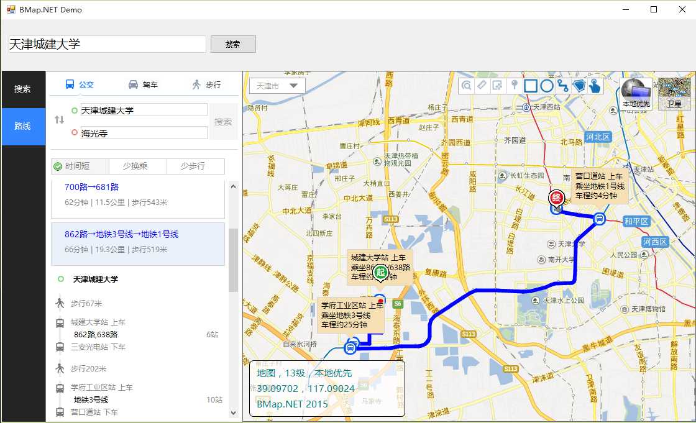The width and height of the screenshot is (696, 423).
Task: Select the 少步行 route preference
Action: [195, 166]
